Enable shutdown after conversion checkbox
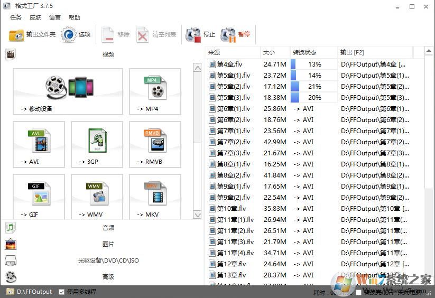The height and width of the screenshot is (298, 435). click(359, 292)
